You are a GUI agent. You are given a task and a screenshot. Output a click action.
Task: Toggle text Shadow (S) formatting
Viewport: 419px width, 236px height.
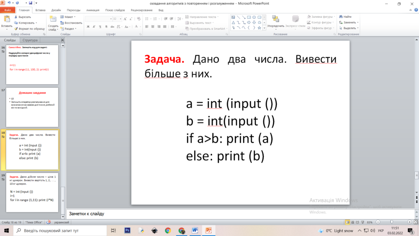[107, 26]
